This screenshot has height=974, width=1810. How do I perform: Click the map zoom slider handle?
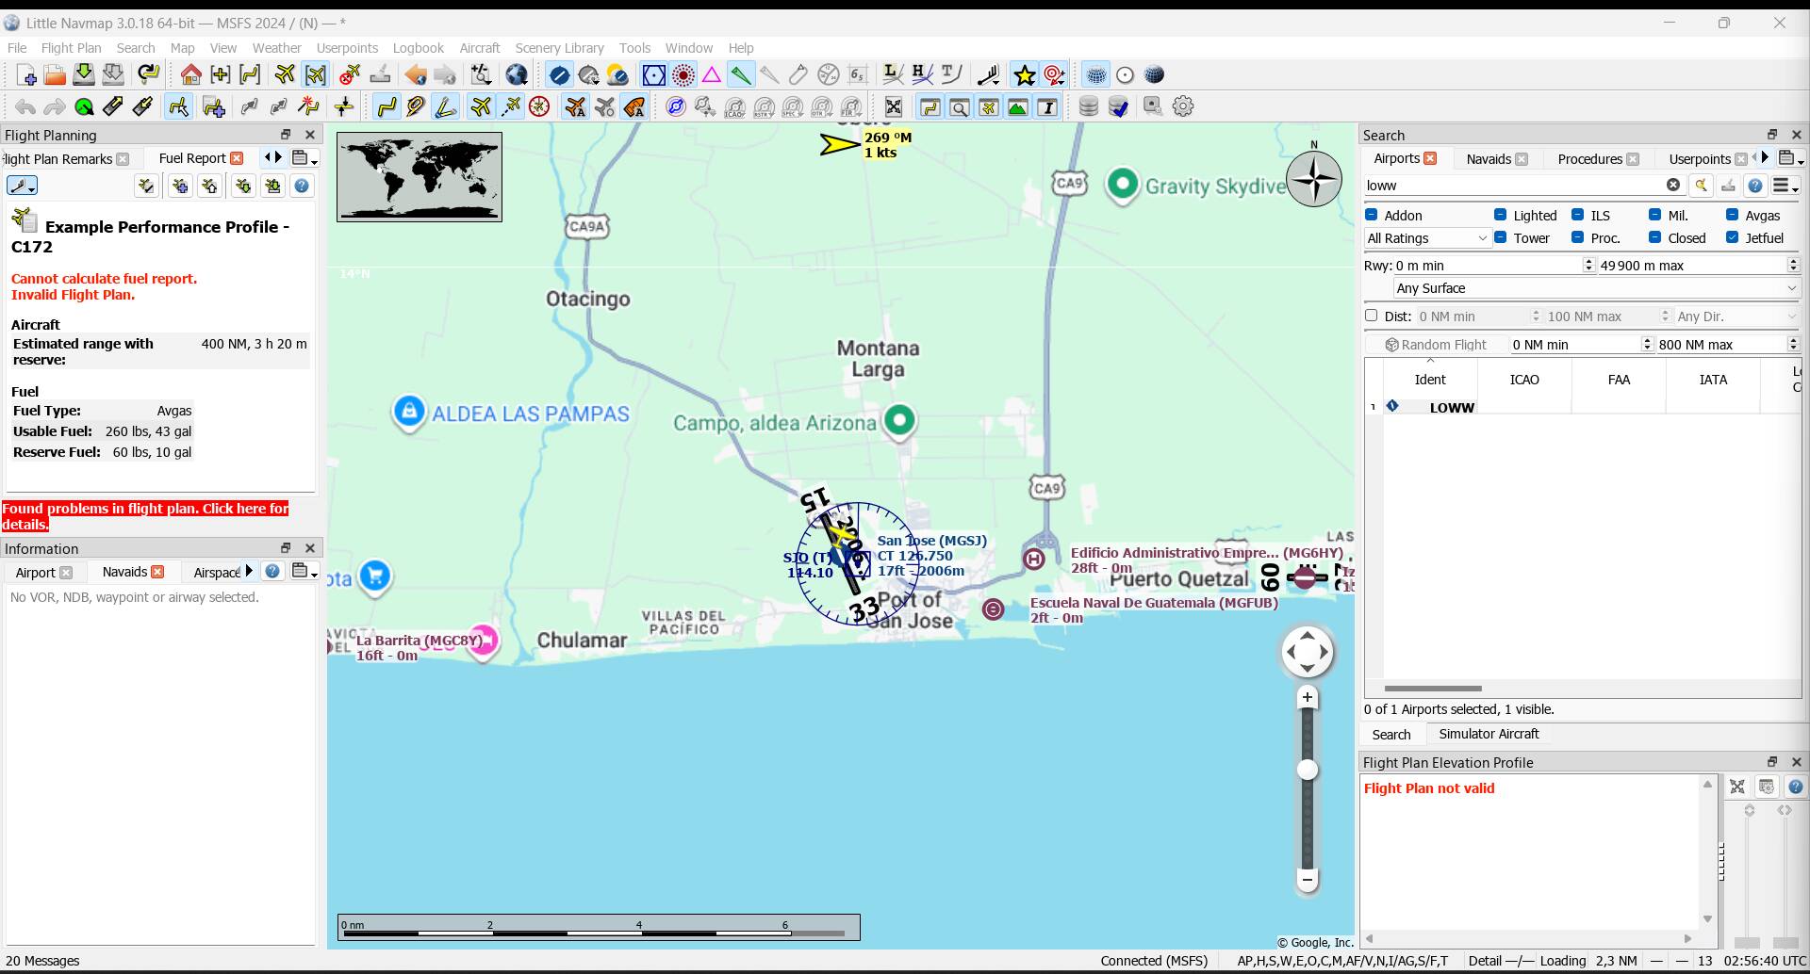click(x=1307, y=771)
